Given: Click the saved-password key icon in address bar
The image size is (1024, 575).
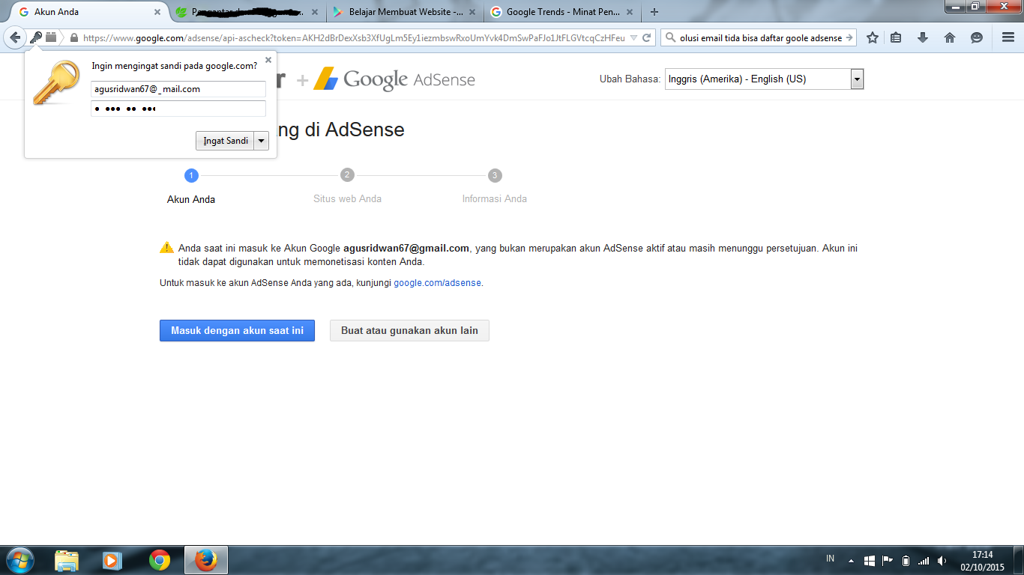Looking at the screenshot, I should point(36,37).
